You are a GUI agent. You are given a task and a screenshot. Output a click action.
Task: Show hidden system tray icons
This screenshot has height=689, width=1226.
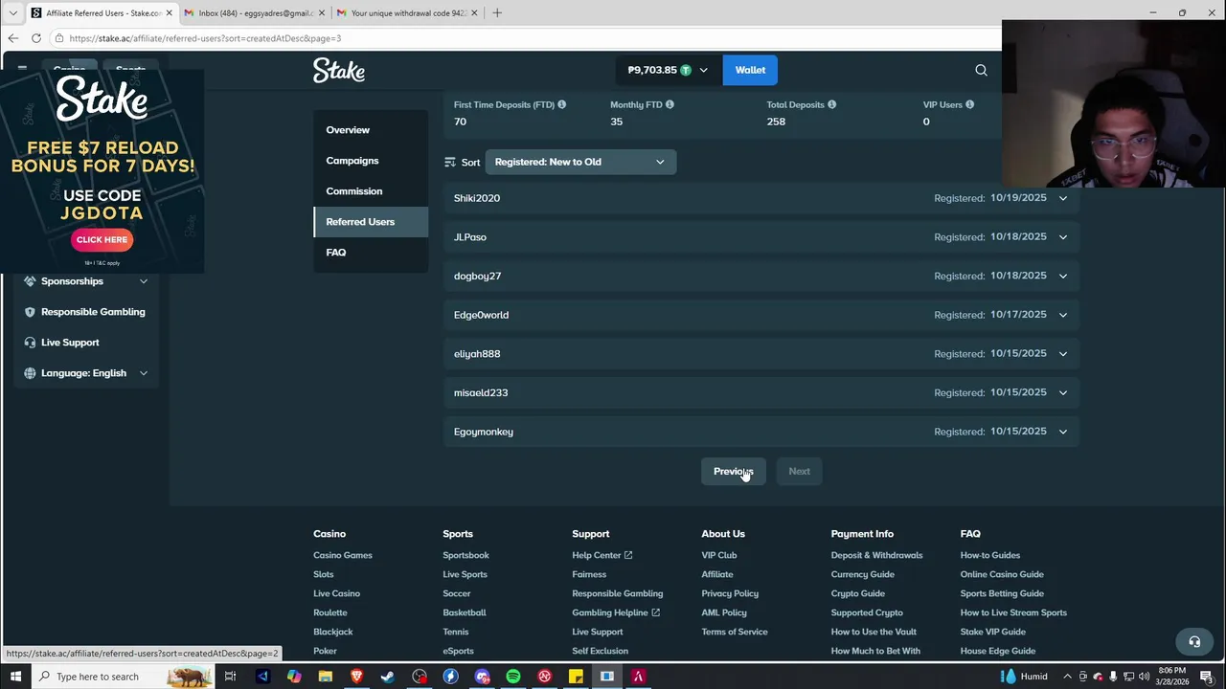pos(1067,677)
